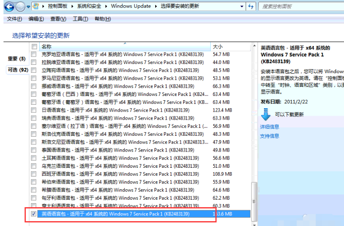Select 系统和安全 breadcrumb

[89, 6]
